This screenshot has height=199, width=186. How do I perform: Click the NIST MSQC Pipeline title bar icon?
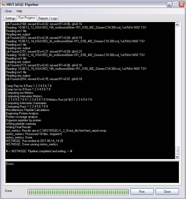pos(3,4)
